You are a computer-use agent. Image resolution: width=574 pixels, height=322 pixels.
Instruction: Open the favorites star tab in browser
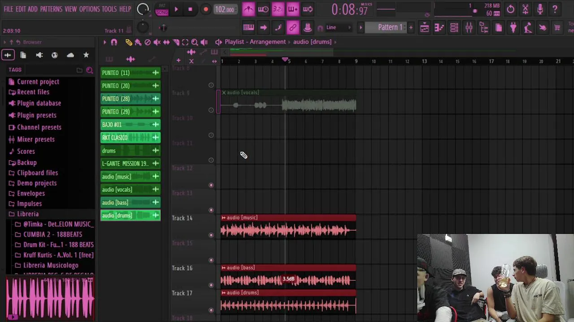(x=86, y=55)
